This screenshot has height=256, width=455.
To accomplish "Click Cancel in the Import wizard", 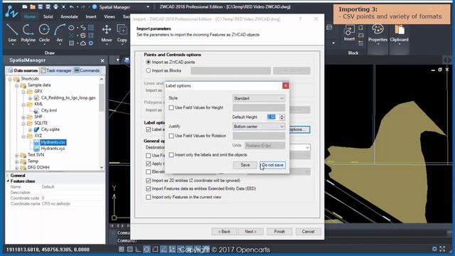I will click(x=308, y=232).
